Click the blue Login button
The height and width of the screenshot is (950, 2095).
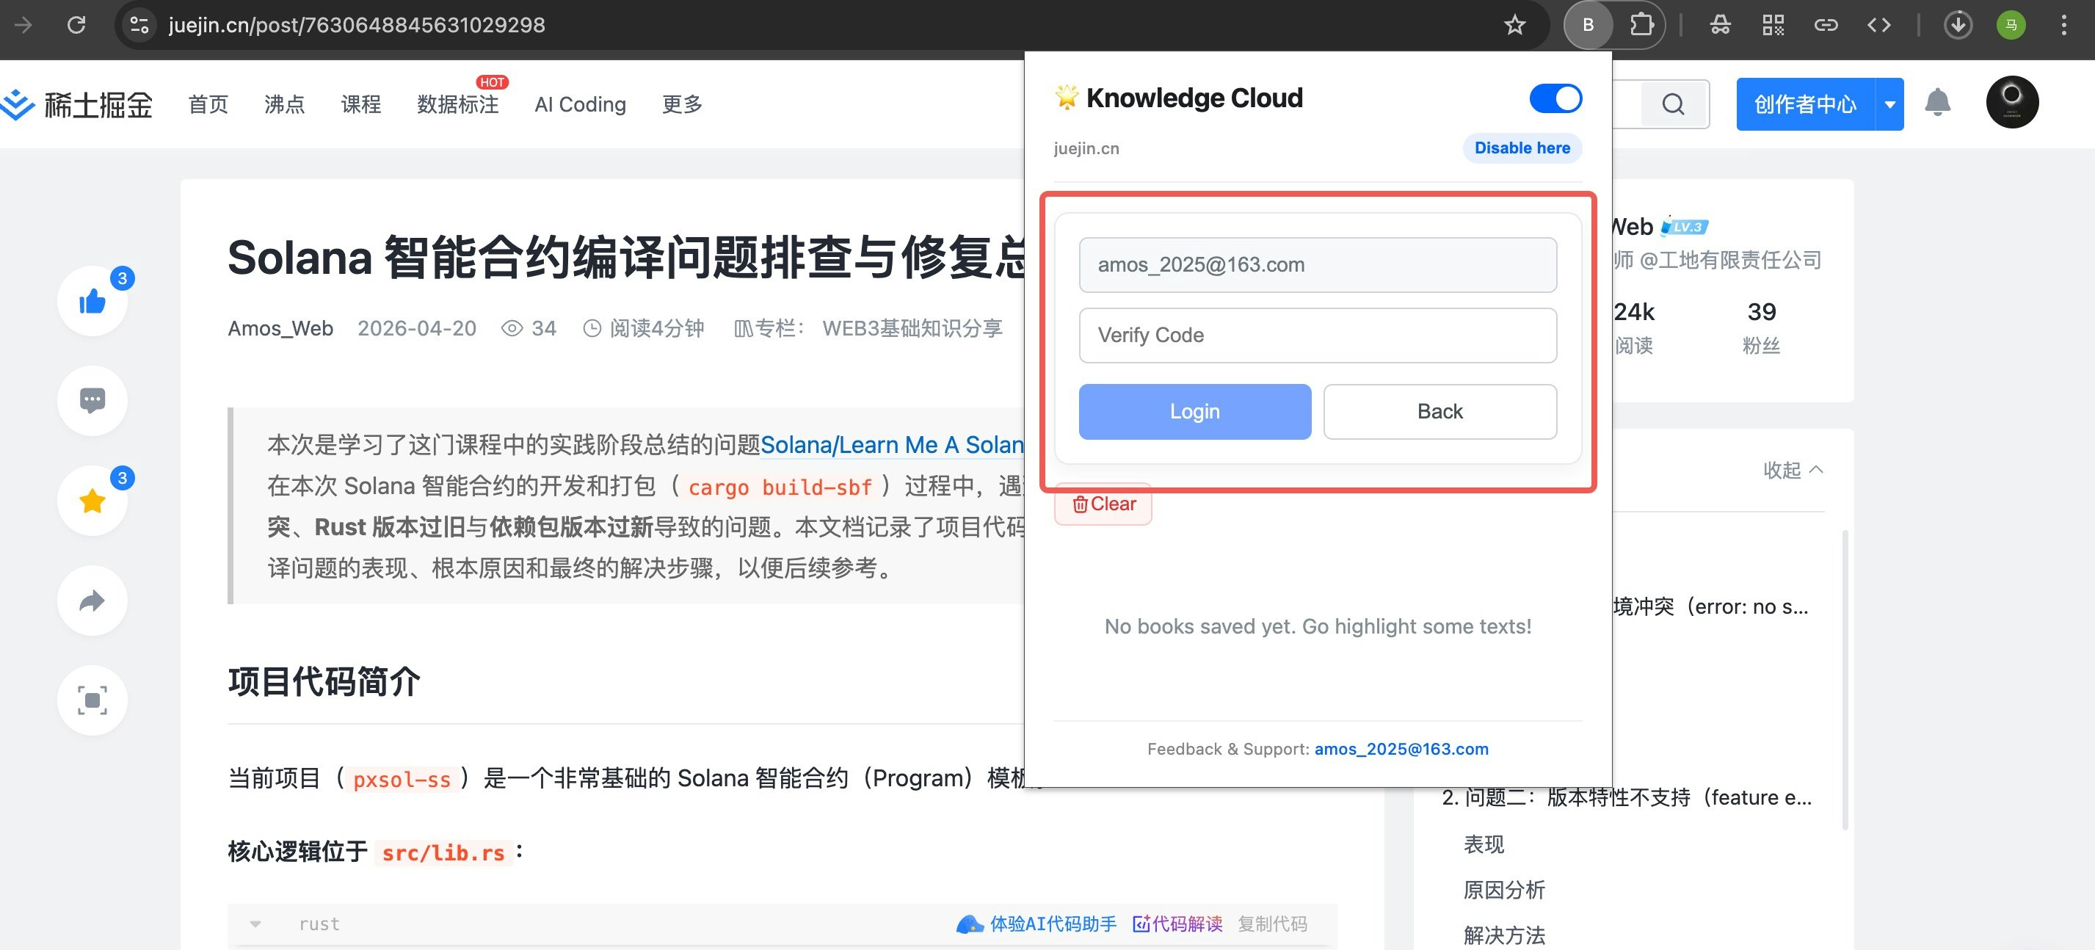click(1195, 412)
